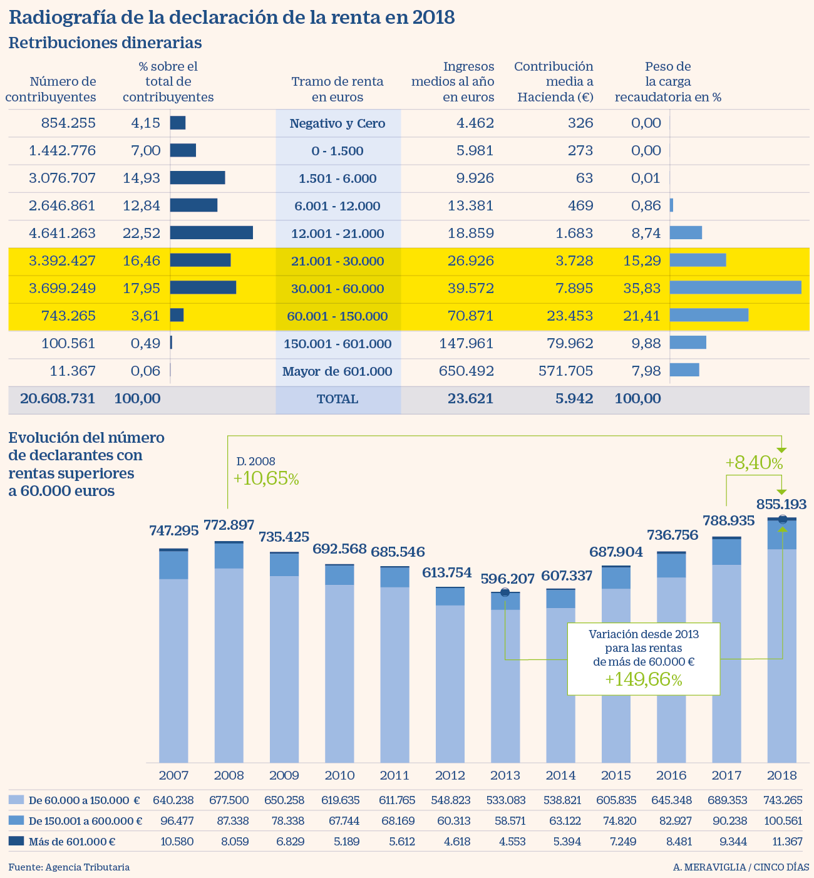The height and width of the screenshot is (878, 814).
Task: Click the legend label 'De 60.000 a 150.000 €'
Action: click(84, 800)
